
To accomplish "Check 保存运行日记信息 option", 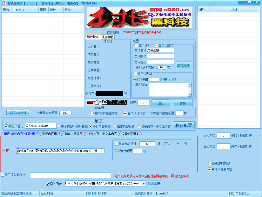I will [x=92, y=113].
